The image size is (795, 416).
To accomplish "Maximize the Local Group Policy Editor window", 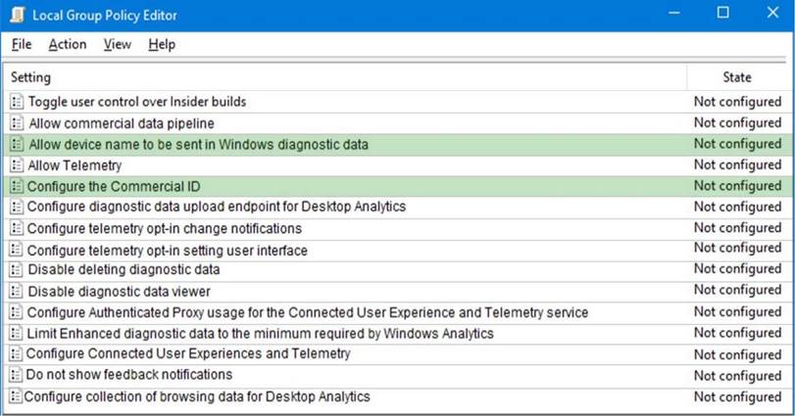I will pyautogui.click(x=723, y=14).
